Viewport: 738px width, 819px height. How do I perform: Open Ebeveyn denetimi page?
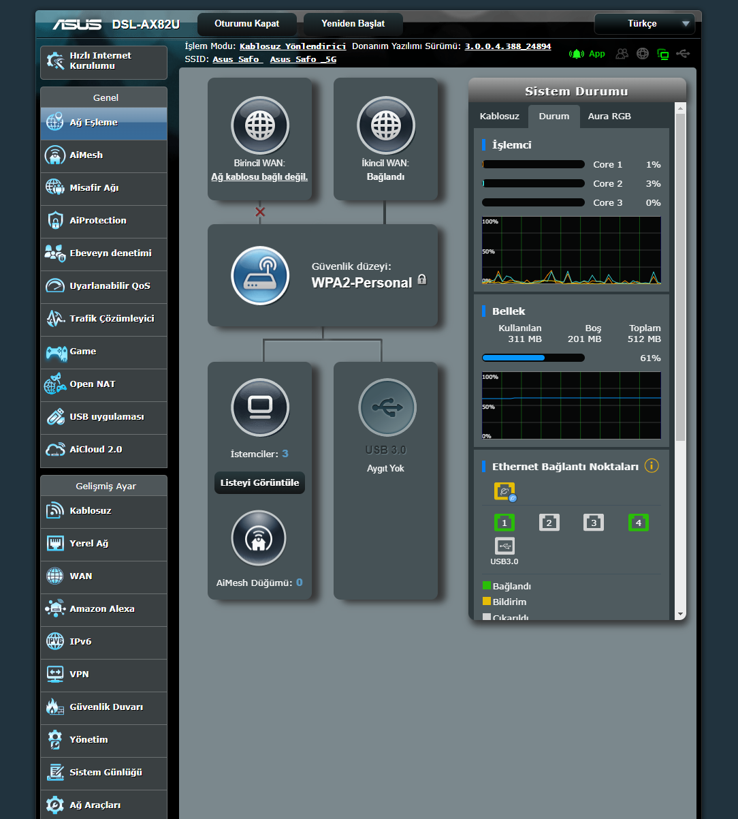click(103, 254)
